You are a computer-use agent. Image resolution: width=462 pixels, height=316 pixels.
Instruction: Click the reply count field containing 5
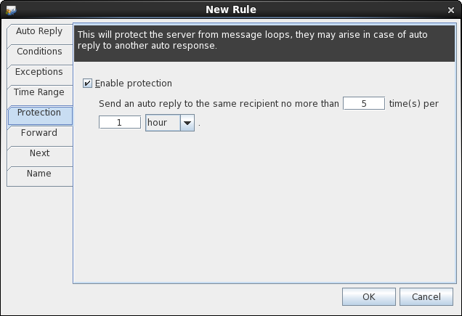tap(363, 104)
